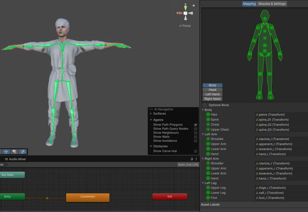Image resolution: width=308 pixels, height=212 pixels.
Task: Click the compass orientation icon in scene overlay
Action: pos(23,151)
